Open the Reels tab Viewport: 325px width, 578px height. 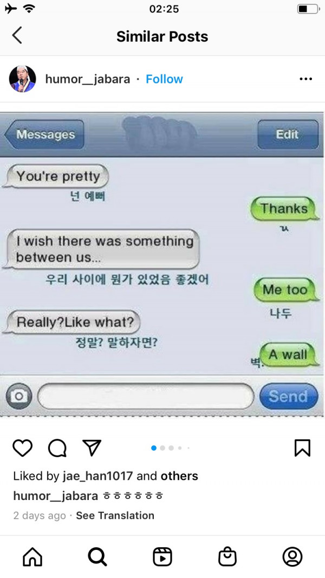tap(162, 557)
